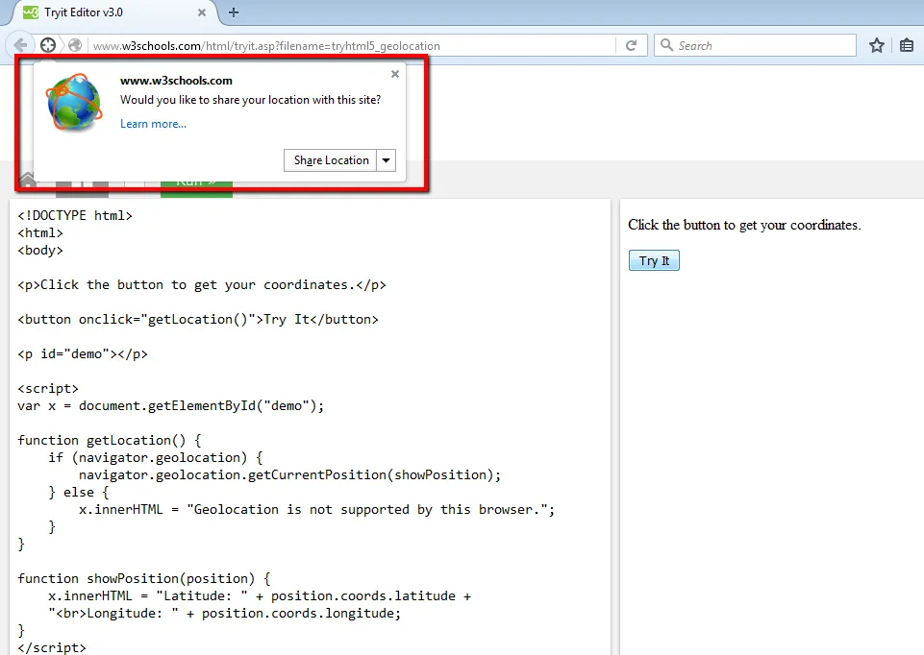Click the geolocation crosshair icon in address bar
The image size is (924, 655).
point(48,45)
